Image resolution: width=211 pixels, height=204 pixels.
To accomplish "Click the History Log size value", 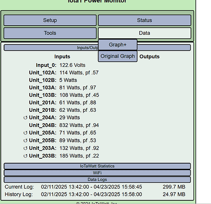I will pos(174,194).
